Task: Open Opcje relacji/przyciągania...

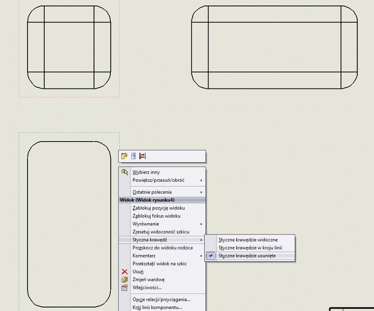Action: click(161, 299)
